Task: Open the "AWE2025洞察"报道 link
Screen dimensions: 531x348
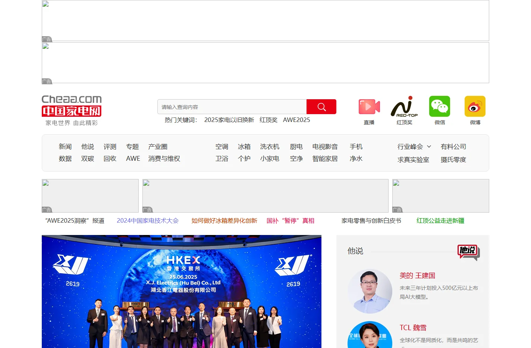Action: pos(75,220)
